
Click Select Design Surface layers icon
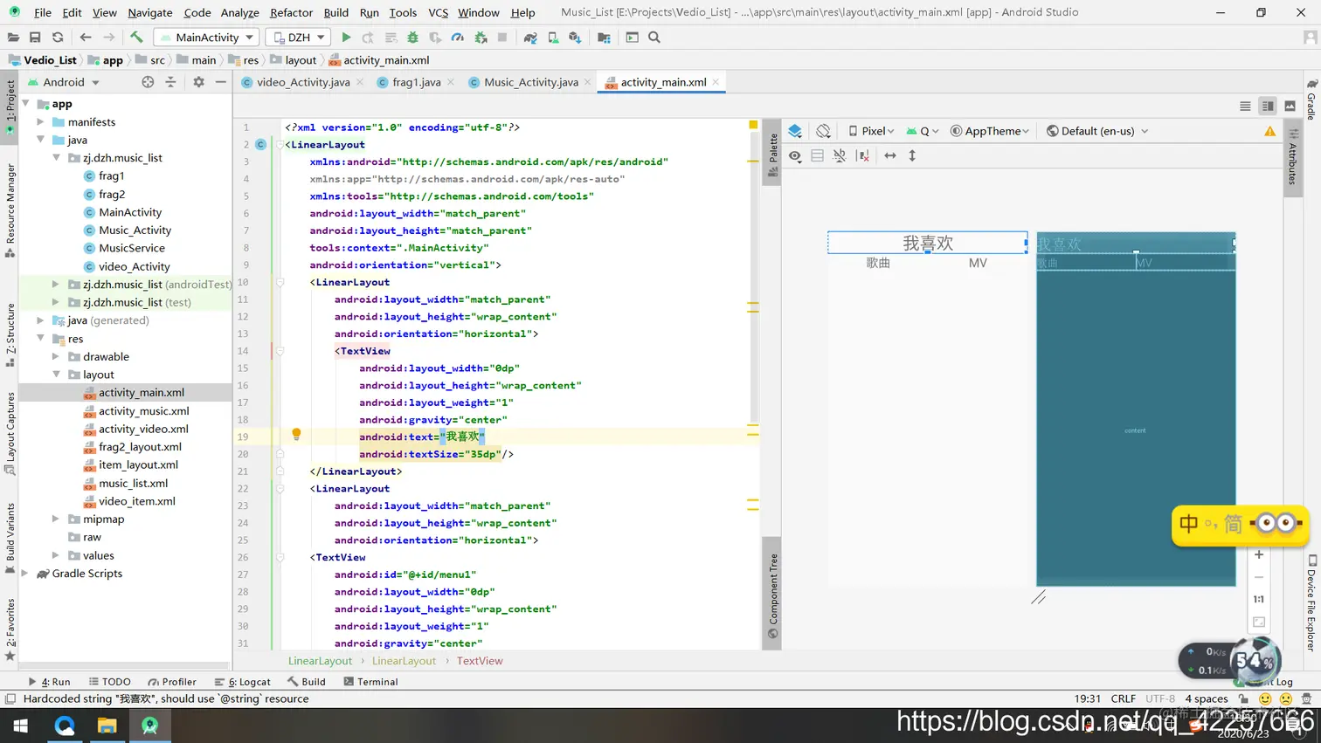(795, 131)
